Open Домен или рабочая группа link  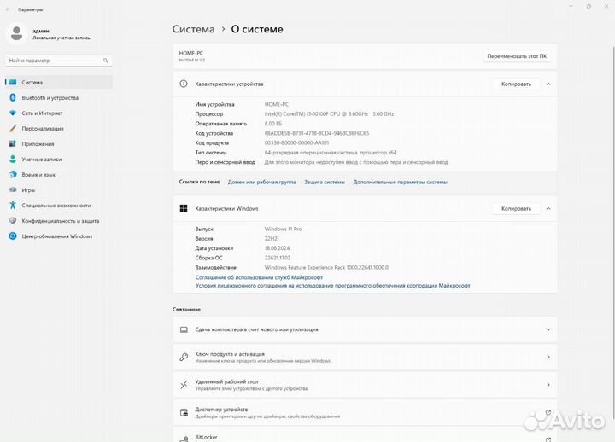coord(261,182)
